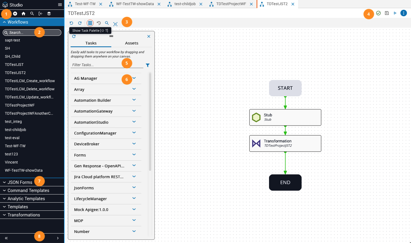Open workflow history clock icon
Screen dimensions: 411x243
tap(99, 23)
